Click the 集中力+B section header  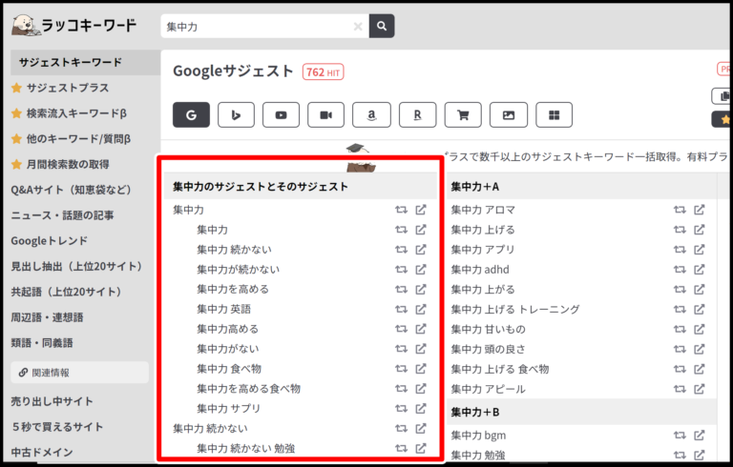point(581,413)
